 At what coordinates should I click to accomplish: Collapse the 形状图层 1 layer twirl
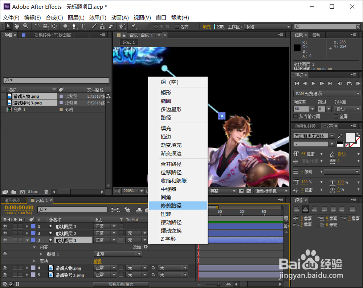27,240
